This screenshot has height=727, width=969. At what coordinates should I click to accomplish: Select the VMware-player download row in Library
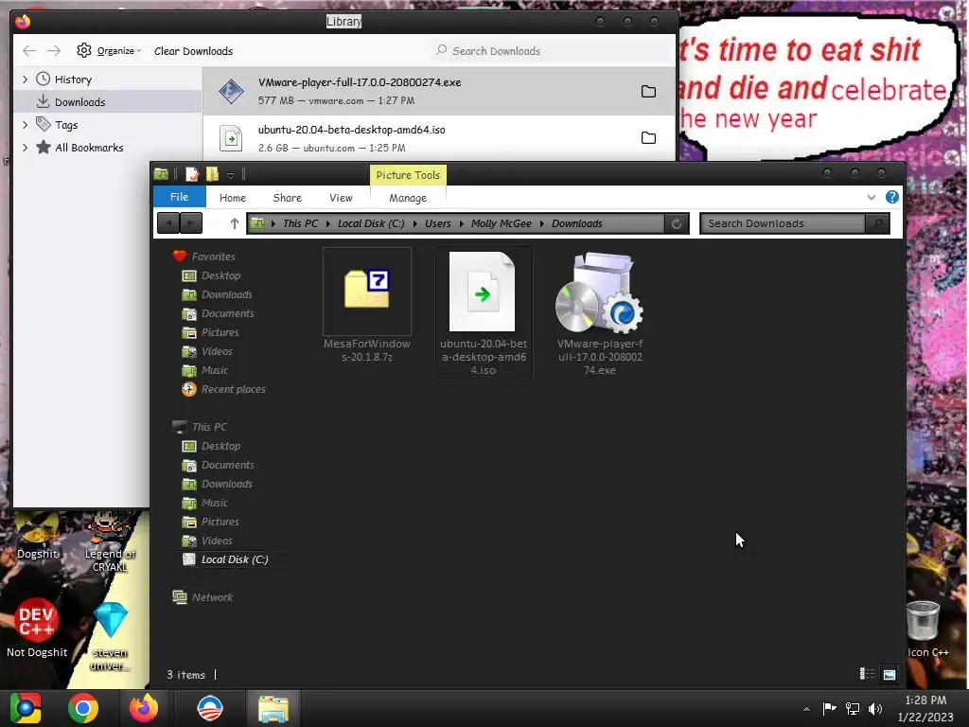pos(439,92)
